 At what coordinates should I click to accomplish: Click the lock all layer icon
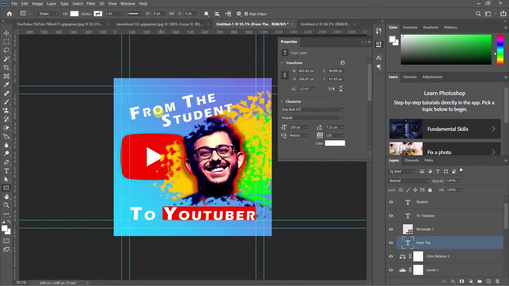tap(429, 190)
